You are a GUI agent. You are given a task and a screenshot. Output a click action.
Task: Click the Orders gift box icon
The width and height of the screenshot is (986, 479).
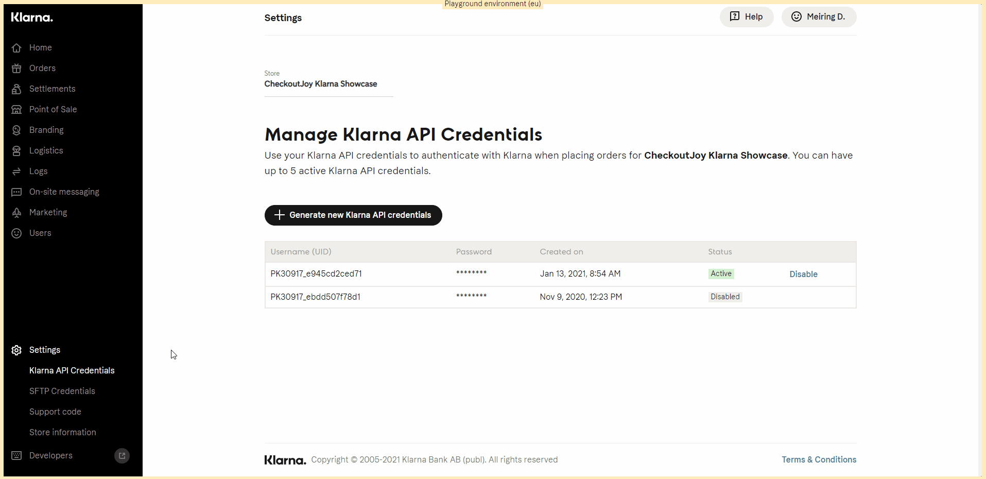(x=16, y=69)
